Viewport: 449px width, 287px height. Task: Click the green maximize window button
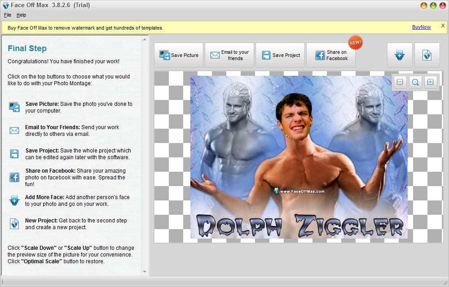(x=433, y=5)
